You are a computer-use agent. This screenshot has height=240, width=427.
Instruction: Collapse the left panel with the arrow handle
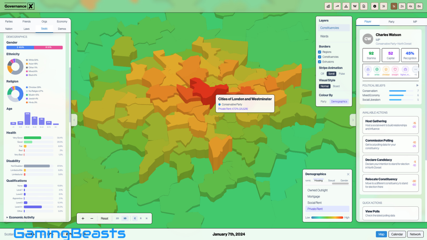pos(74,120)
